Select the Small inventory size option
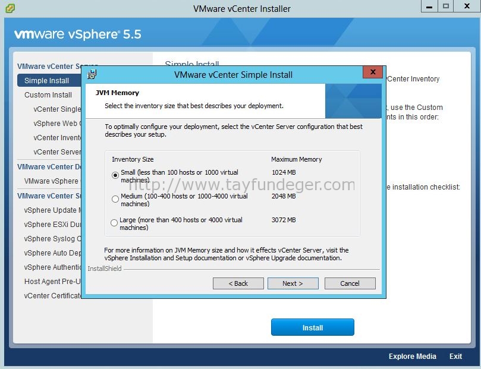The image size is (481, 369). pyautogui.click(x=115, y=175)
